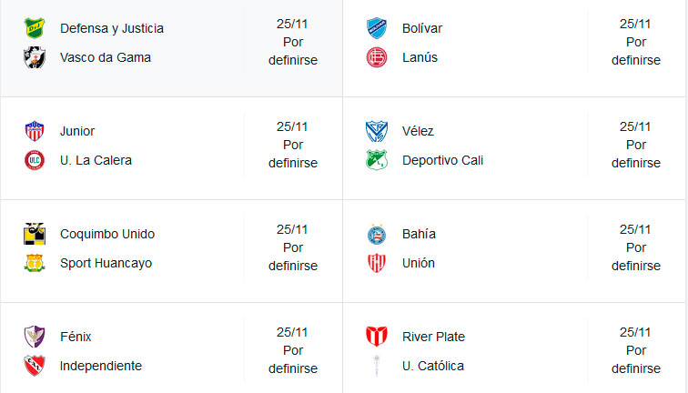Open the U. Católica team name

coord(433,366)
